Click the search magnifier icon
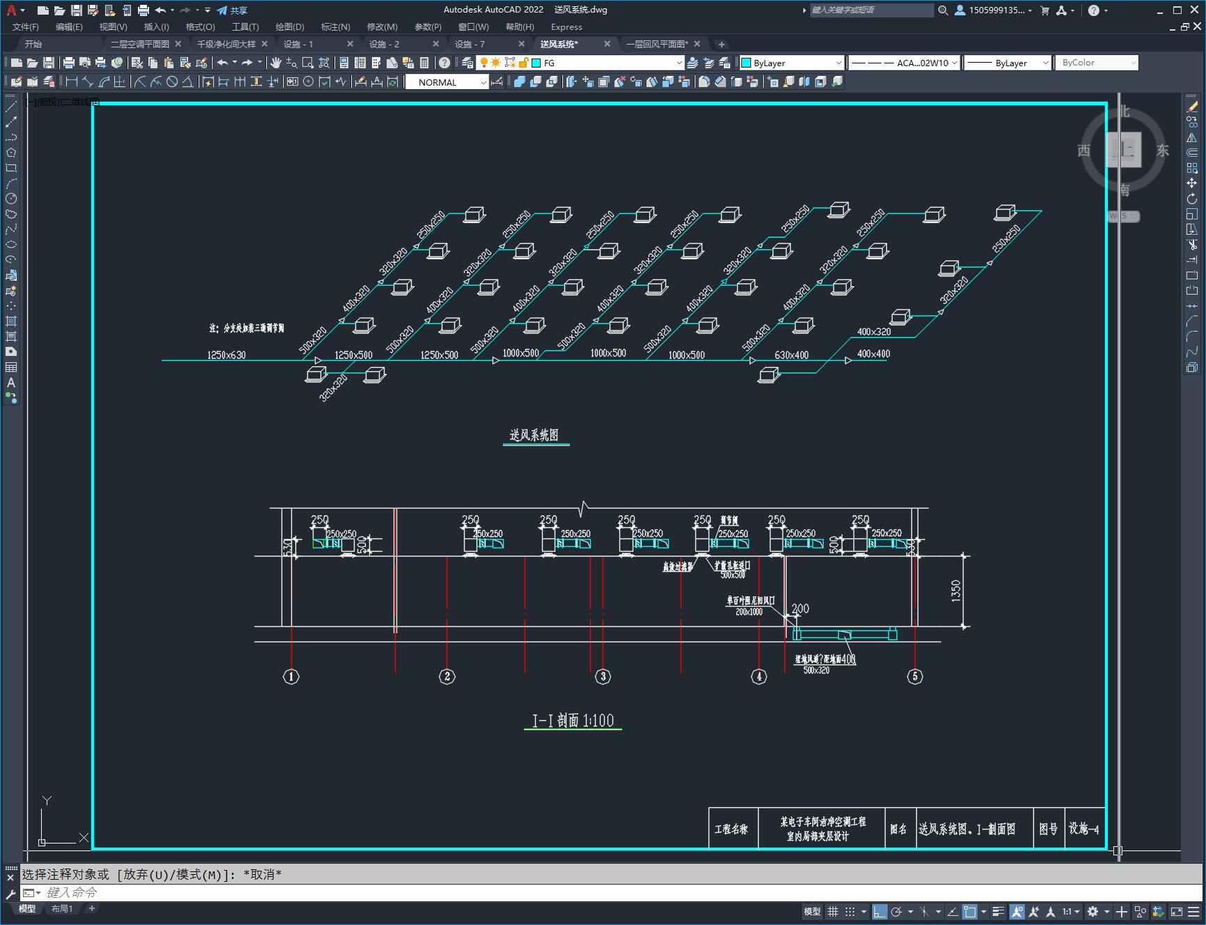1206x925 pixels. point(943,10)
